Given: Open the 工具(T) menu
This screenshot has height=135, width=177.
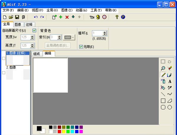Looking at the screenshot, I should [x=96, y=10].
